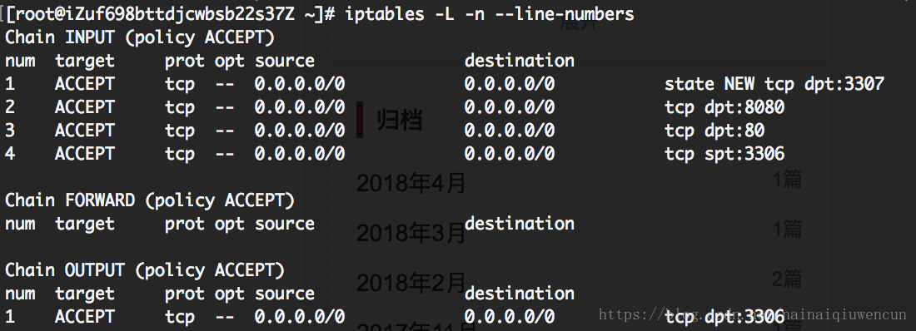The height and width of the screenshot is (331, 916).
Task: Click the 'target' header under Chain FORWARD
Action: [x=85, y=225]
